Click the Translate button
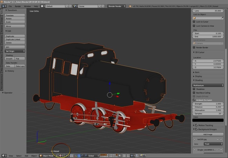The width and height of the screenshot is (228, 158). click(15, 15)
